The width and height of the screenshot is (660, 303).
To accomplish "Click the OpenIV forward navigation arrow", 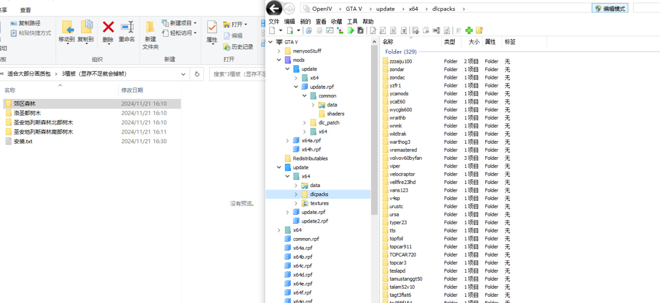I will 289,8.
